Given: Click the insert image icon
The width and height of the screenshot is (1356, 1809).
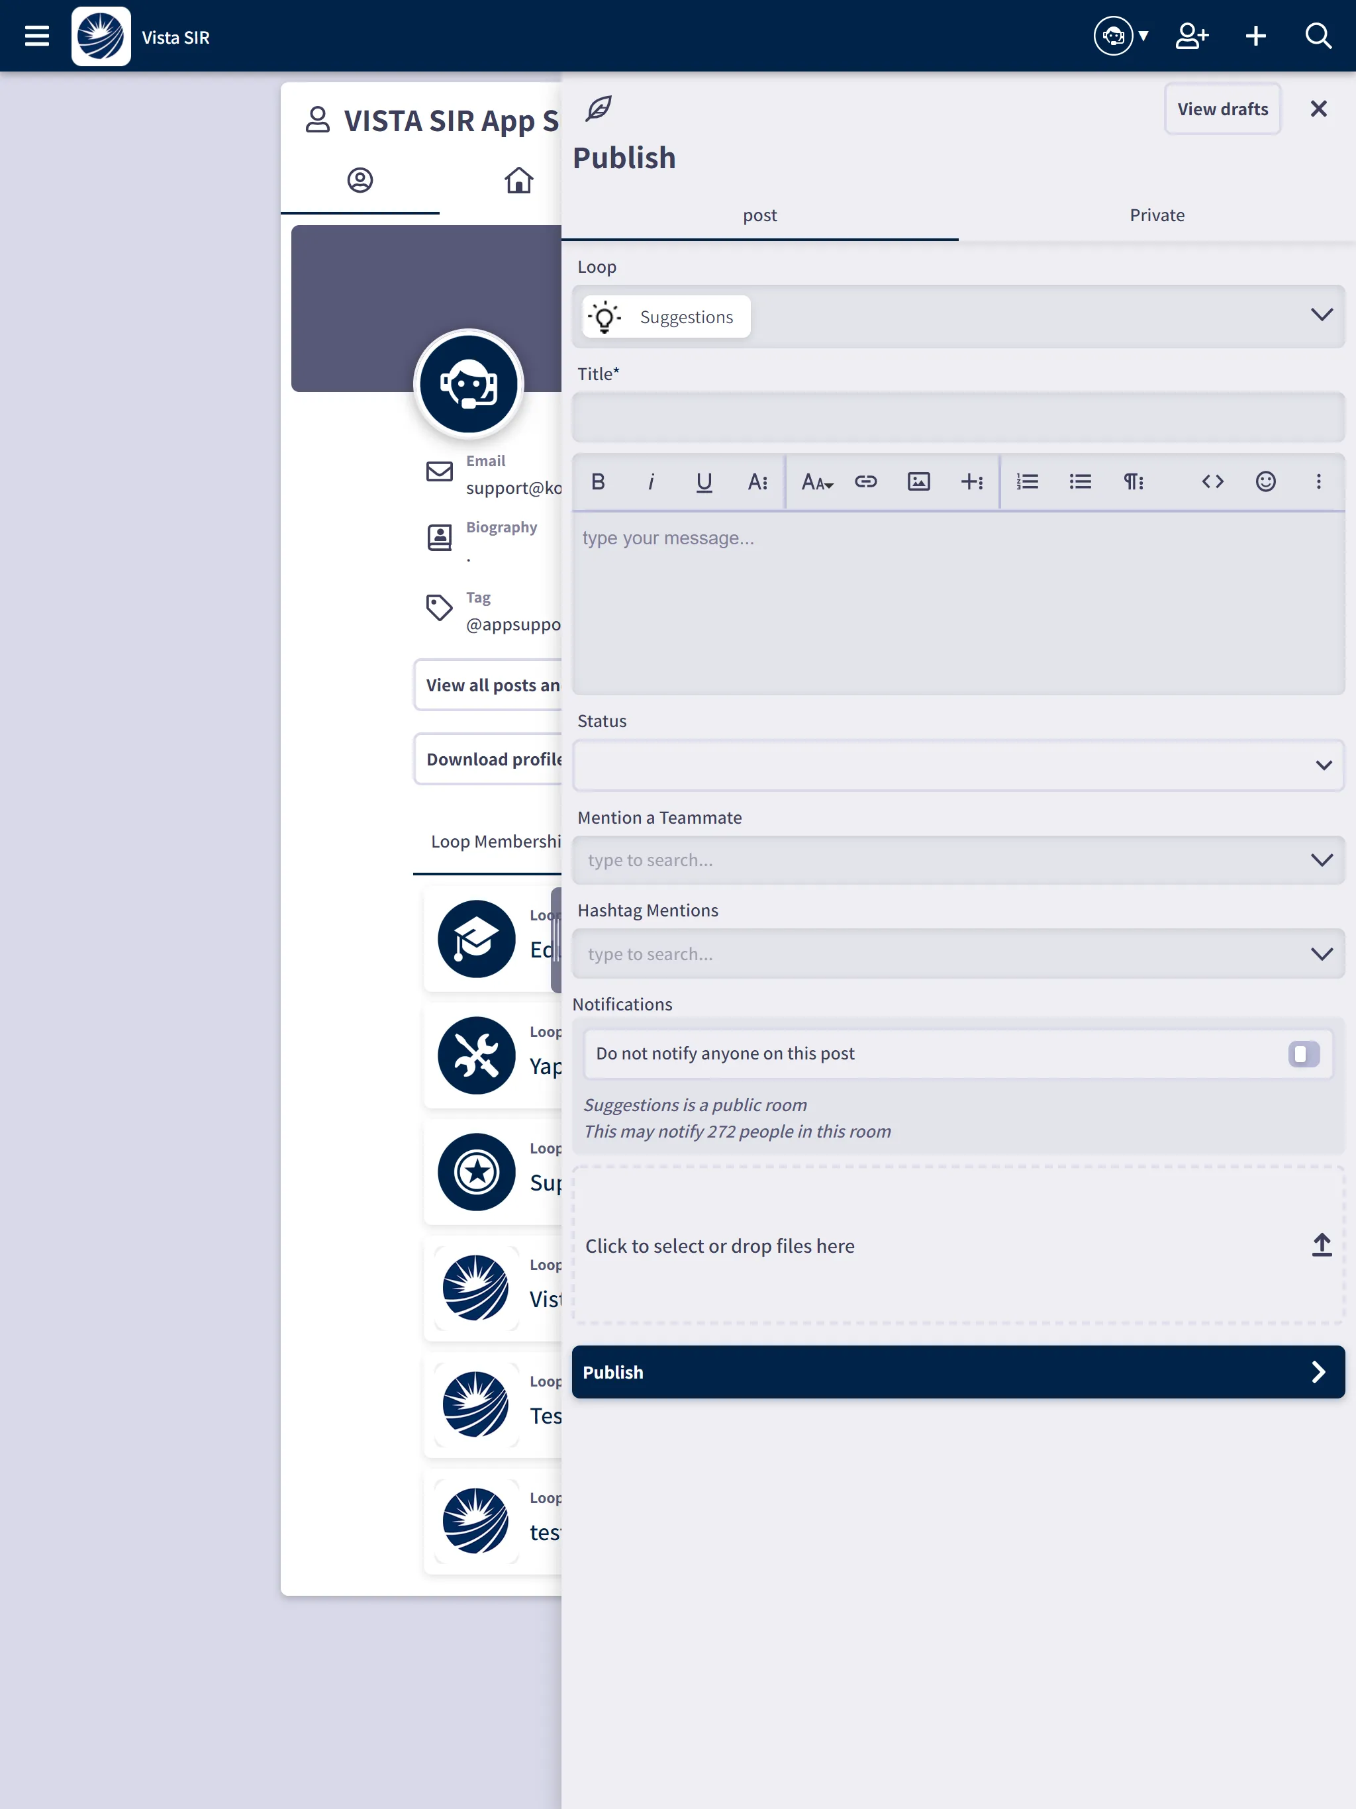Looking at the screenshot, I should click(x=919, y=481).
